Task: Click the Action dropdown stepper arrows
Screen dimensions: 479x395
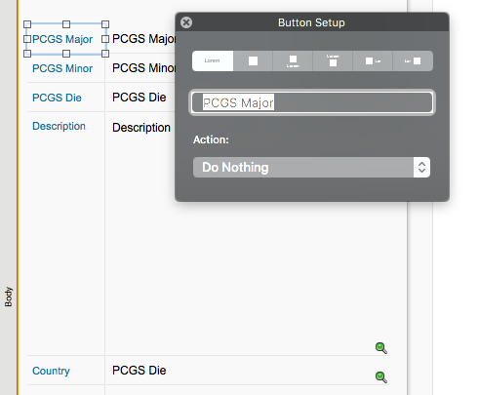Action: (421, 168)
